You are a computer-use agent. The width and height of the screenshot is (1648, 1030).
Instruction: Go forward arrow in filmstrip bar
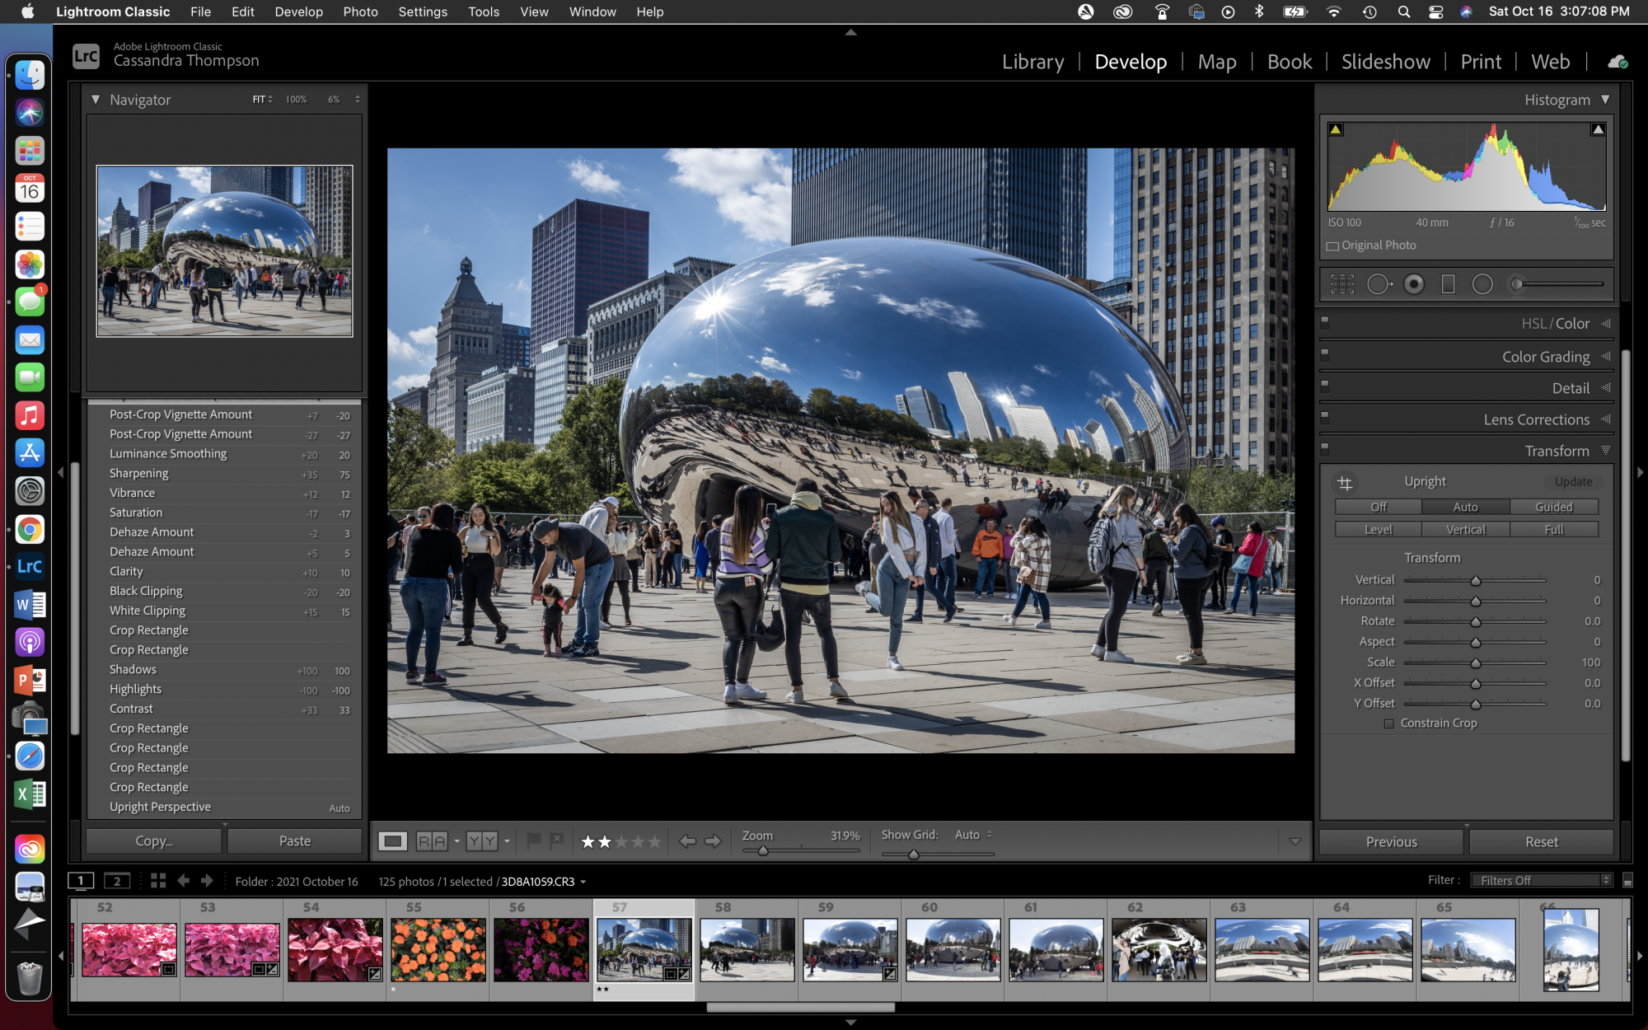tap(207, 881)
